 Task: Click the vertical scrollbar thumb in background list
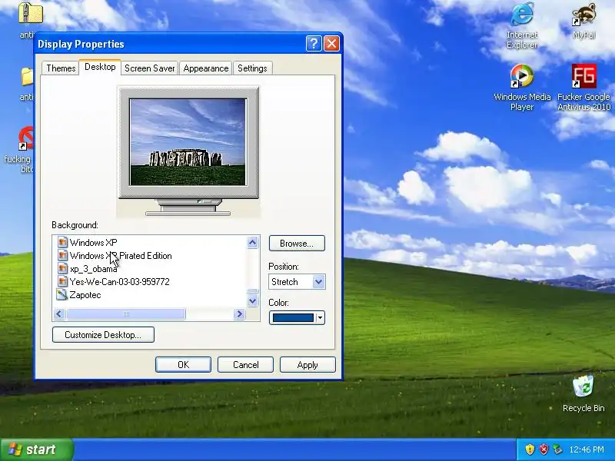pos(253,291)
